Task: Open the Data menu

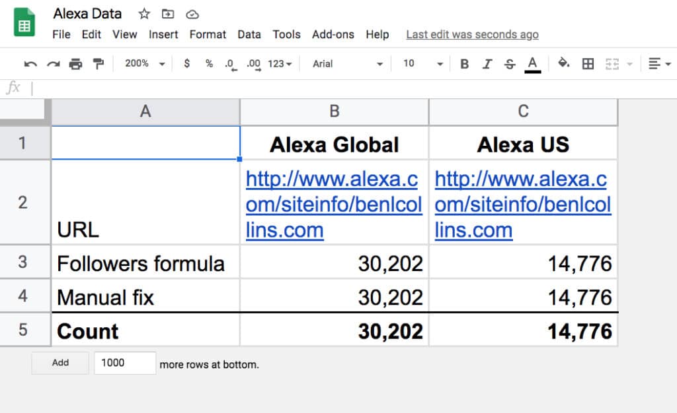Action: (249, 34)
